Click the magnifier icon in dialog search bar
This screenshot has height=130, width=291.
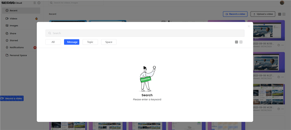coord(50,33)
